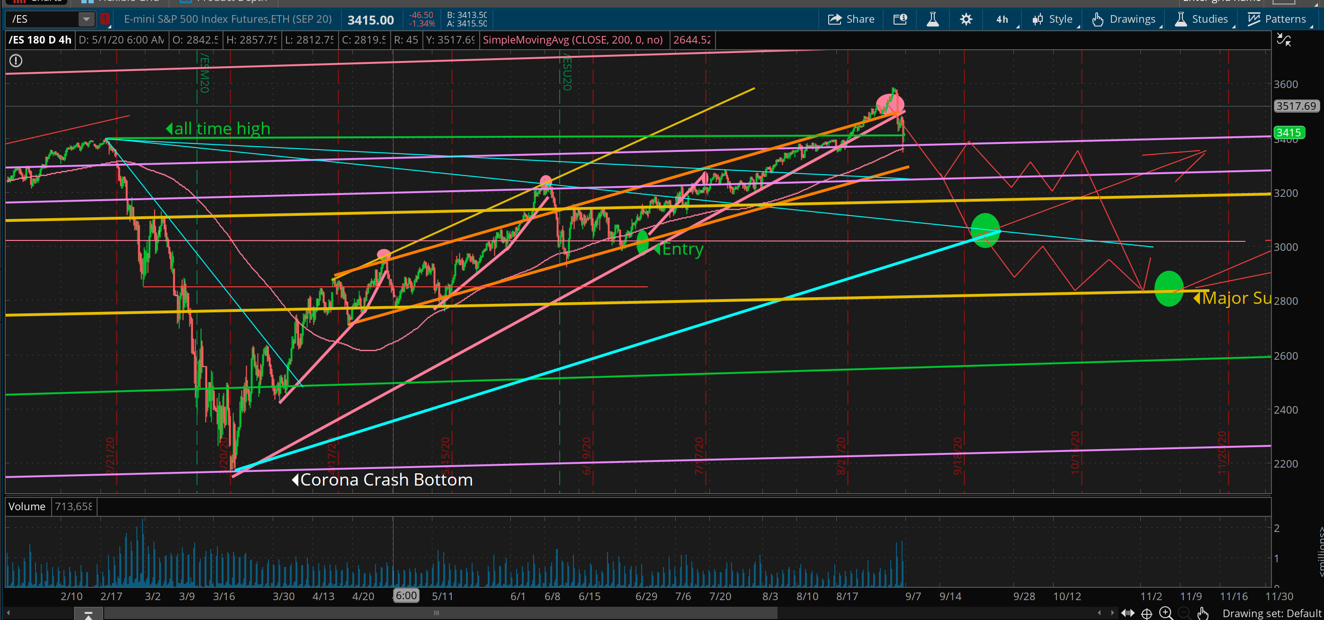Viewport: 1324px width, 620px height.
Task: Click the red link indicator next to symbol
Action: tap(105, 19)
